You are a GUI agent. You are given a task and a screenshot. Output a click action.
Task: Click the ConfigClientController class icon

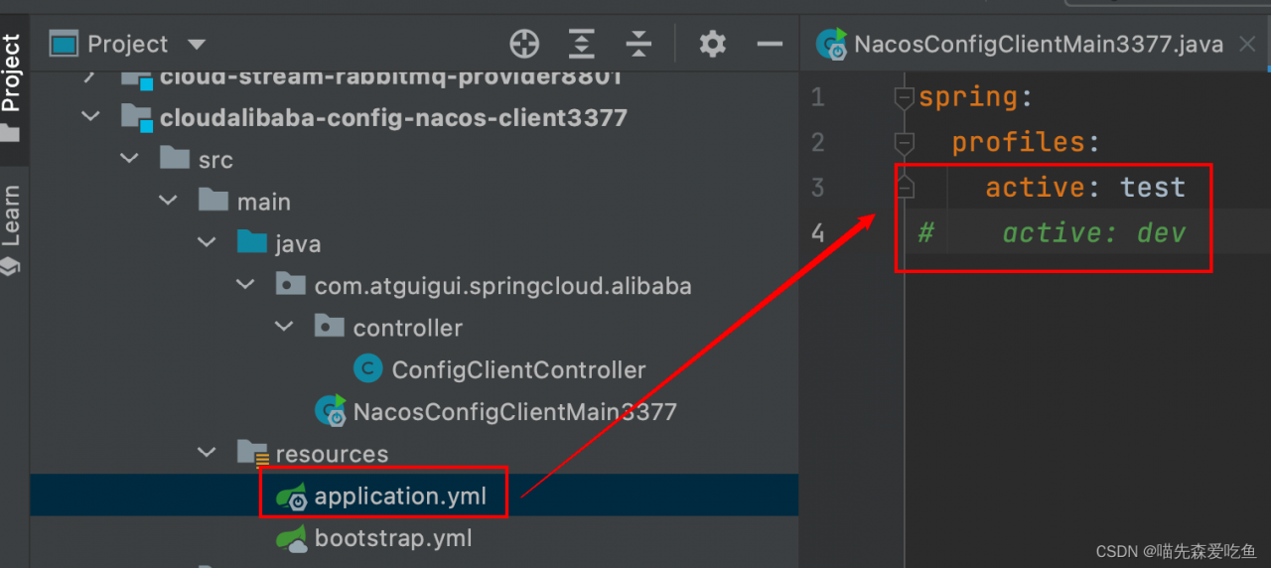click(x=368, y=369)
